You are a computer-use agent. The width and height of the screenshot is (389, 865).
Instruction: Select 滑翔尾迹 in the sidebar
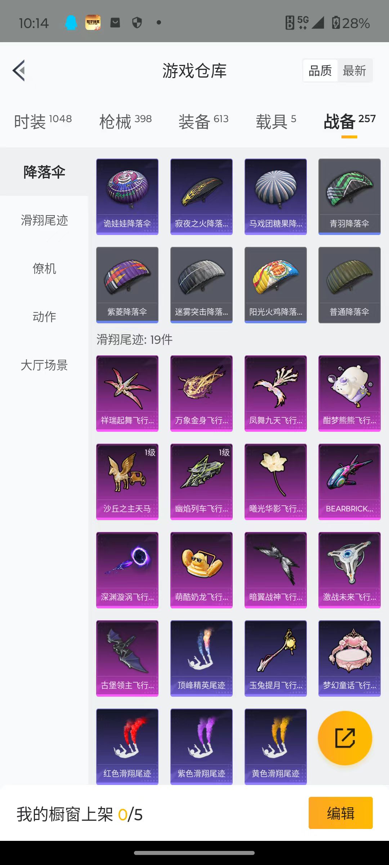[x=44, y=220]
